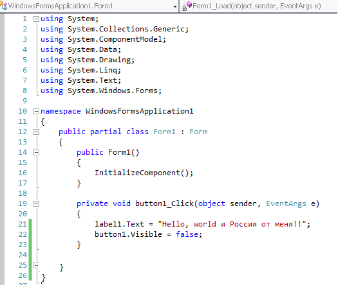Click the 'class' keyword on line 12
Screen dimensions: 338x285
[137, 132]
